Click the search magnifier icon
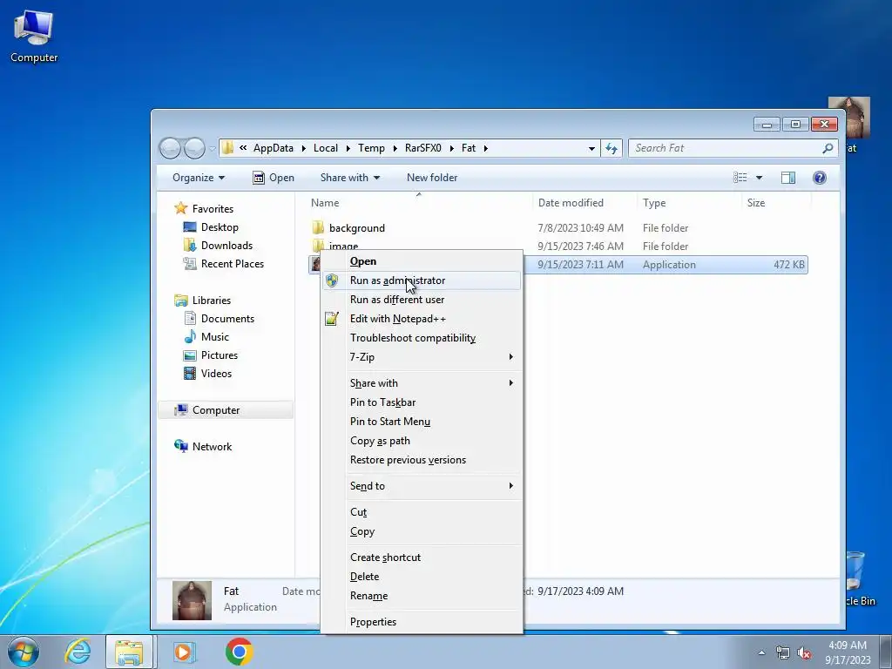This screenshot has height=669, width=892. (x=828, y=148)
